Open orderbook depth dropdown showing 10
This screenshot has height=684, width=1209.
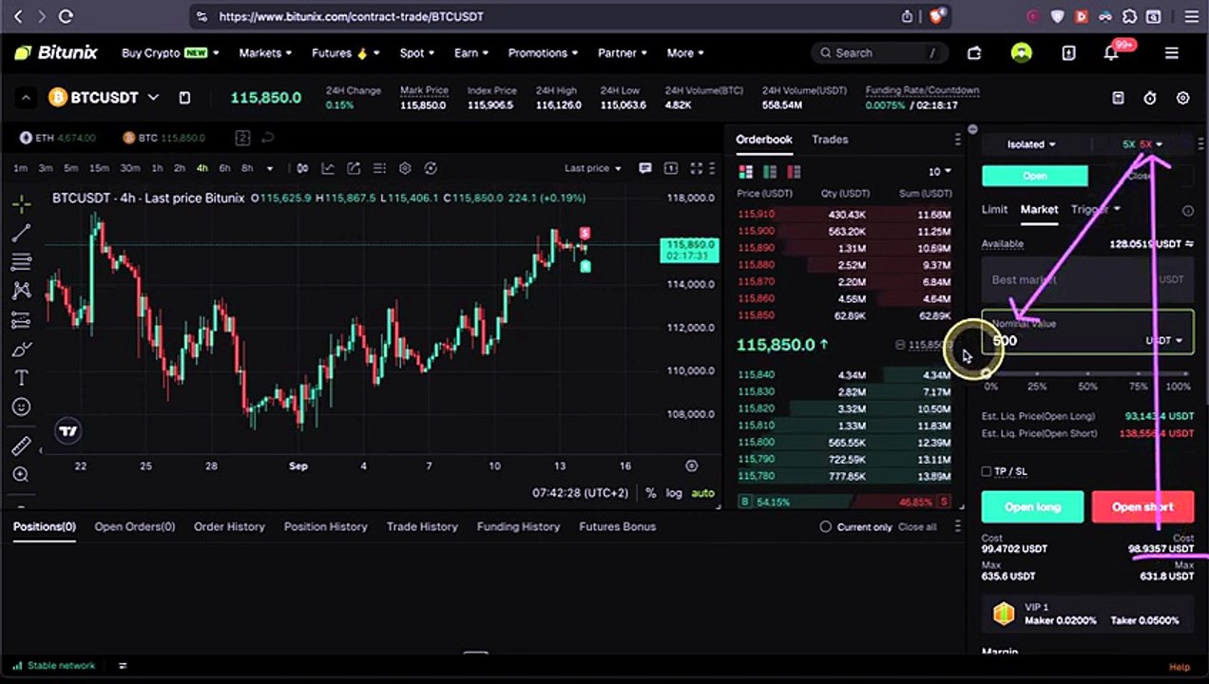pyautogui.click(x=939, y=172)
